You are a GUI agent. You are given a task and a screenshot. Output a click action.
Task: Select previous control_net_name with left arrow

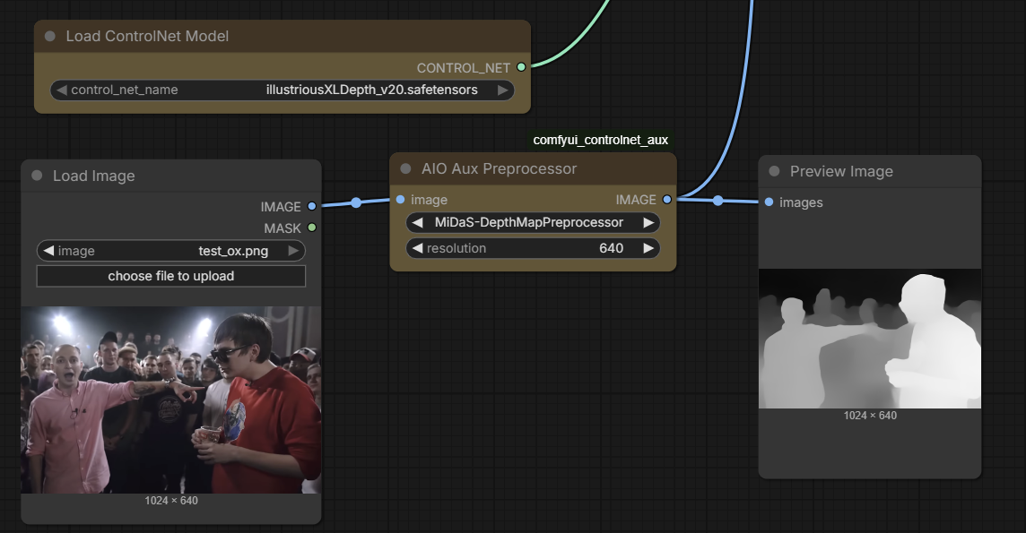pos(61,90)
